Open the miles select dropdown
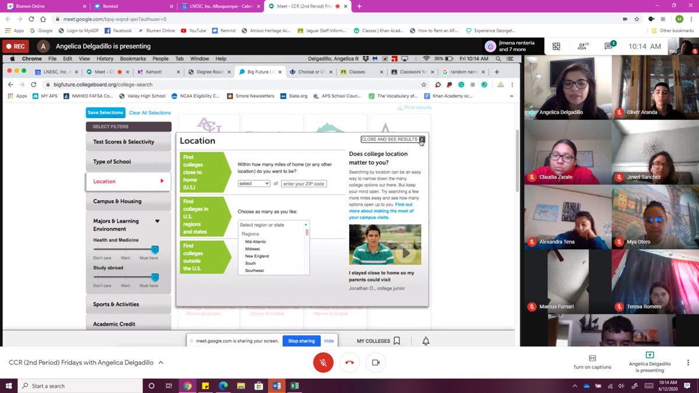The image size is (699, 393). (x=254, y=183)
